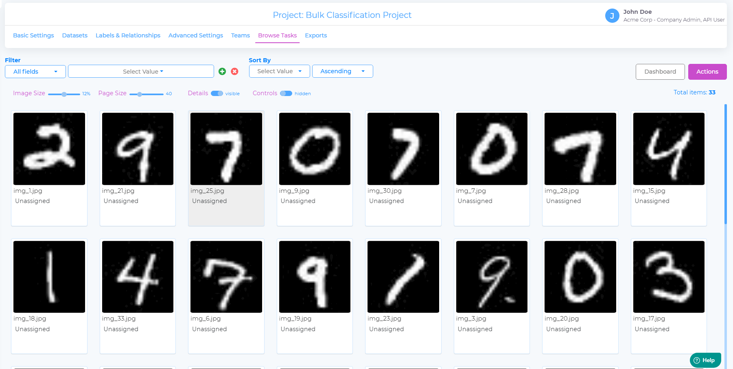The height and width of the screenshot is (369, 733).
Task: Click the Project: Bulk Classification Project title
Action: 342,15
